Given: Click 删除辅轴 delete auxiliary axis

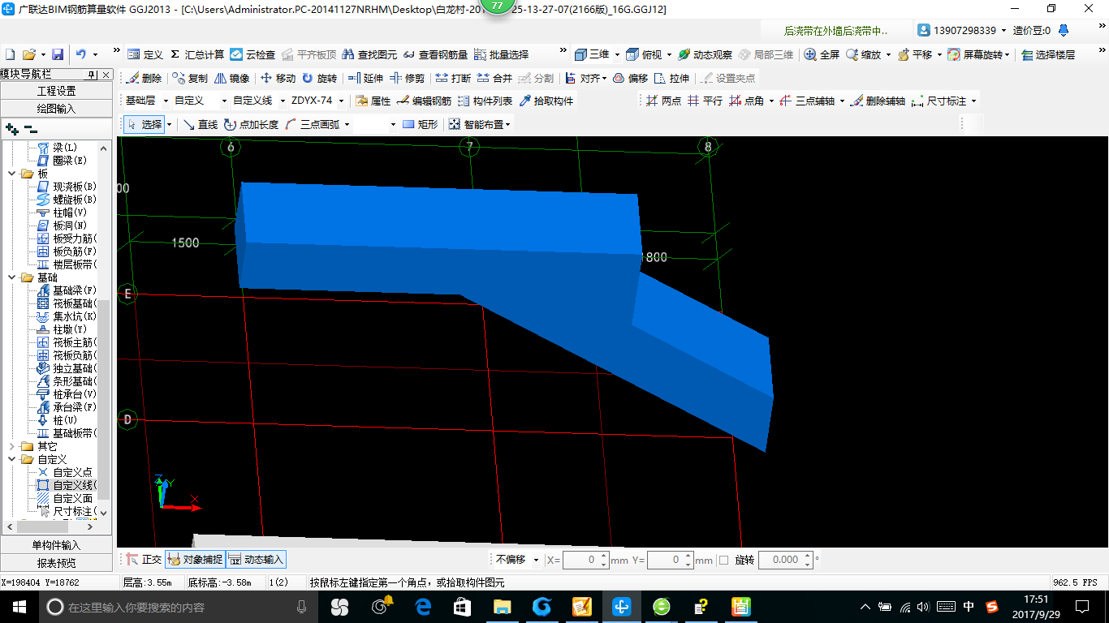Looking at the screenshot, I should (x=878, y=101).
